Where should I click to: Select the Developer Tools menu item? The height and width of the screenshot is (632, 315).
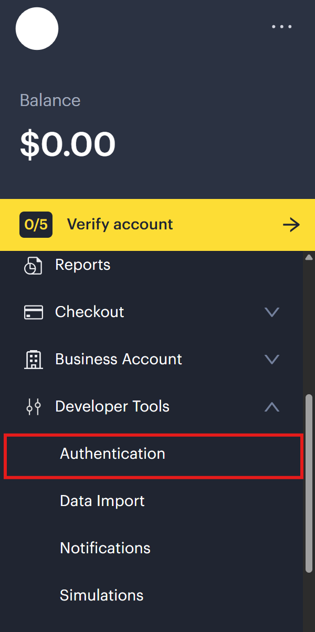point(112,406)
